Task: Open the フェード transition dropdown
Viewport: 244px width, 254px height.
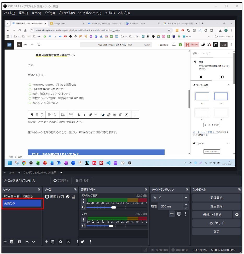Action: click(186, 198)
